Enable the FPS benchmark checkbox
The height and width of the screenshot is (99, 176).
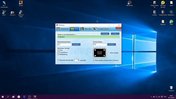point(58,50)
